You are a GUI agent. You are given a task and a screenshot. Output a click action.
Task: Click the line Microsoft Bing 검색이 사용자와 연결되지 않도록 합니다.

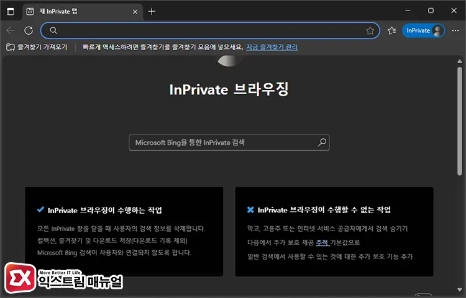[114, 253]
